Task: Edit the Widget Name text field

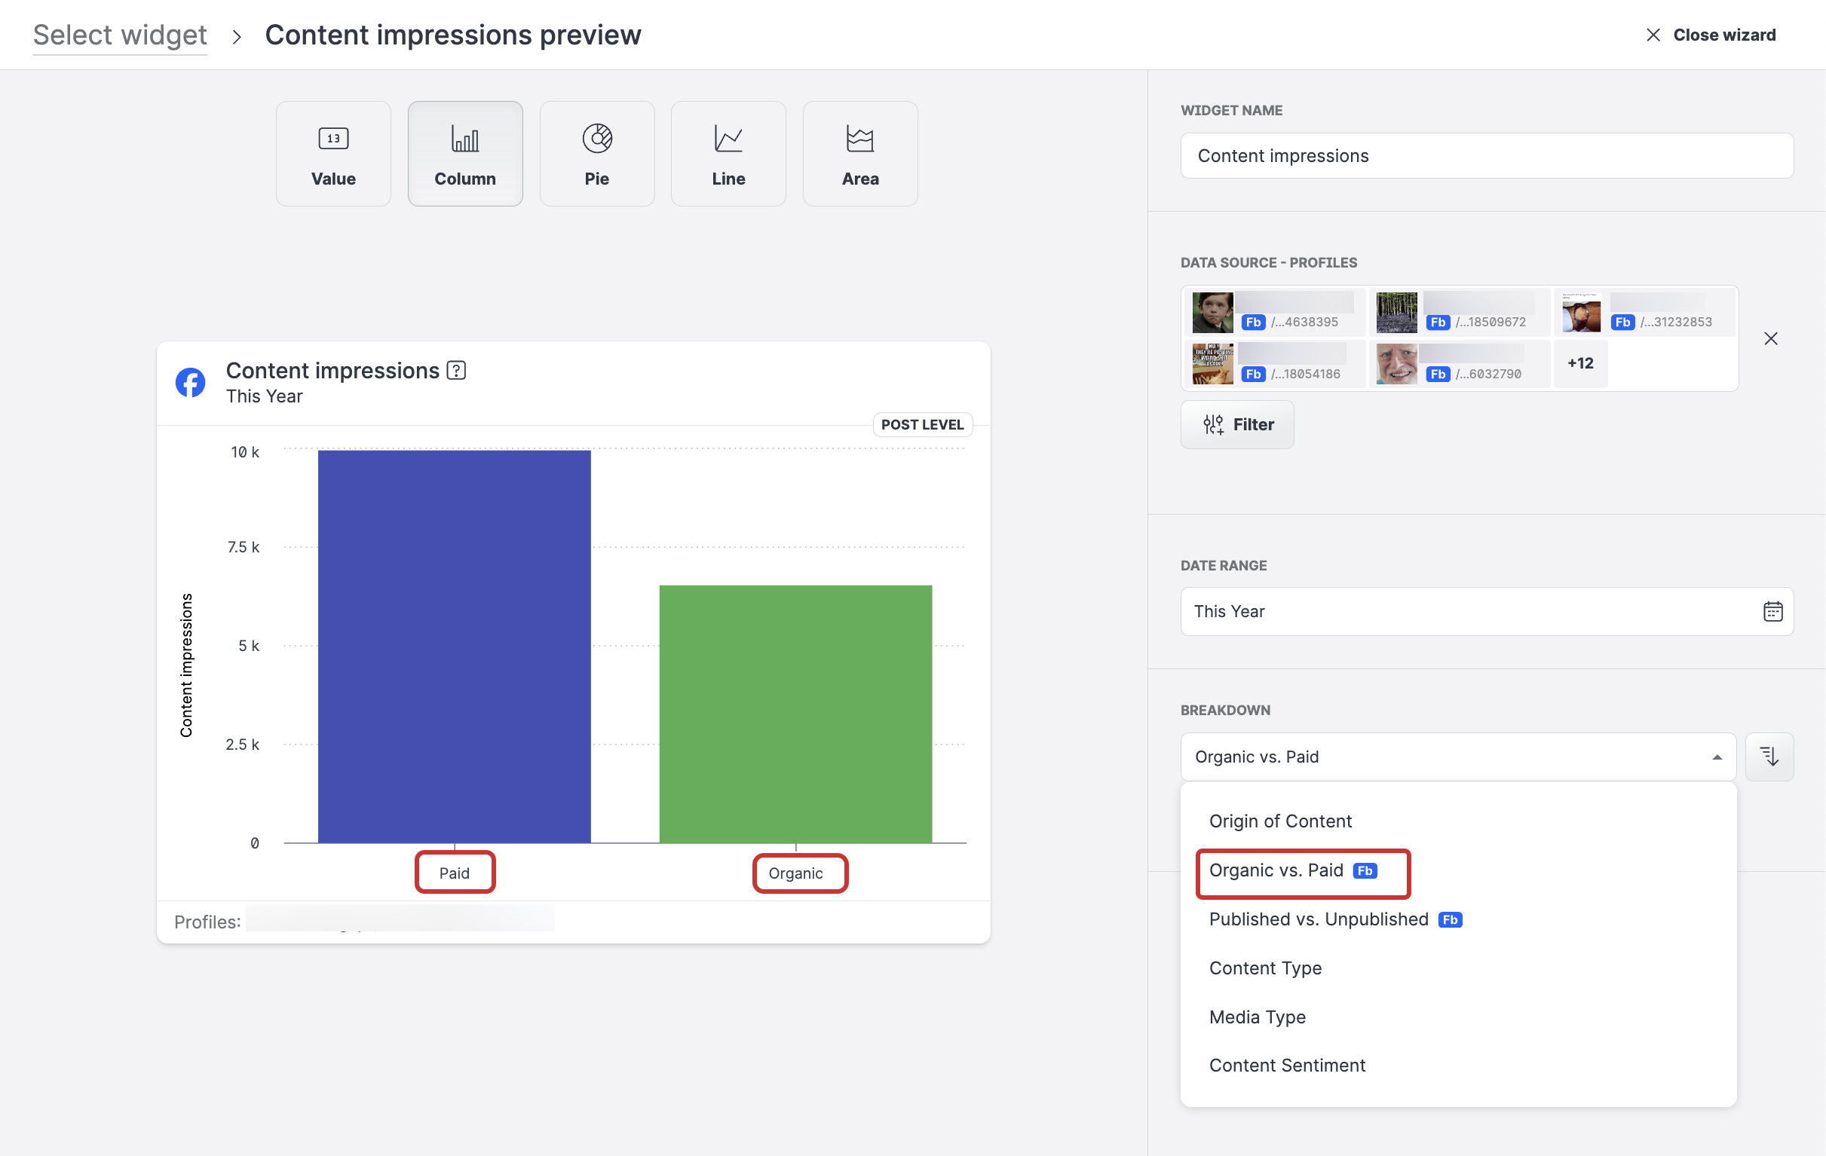Action: pos(1485,155)
